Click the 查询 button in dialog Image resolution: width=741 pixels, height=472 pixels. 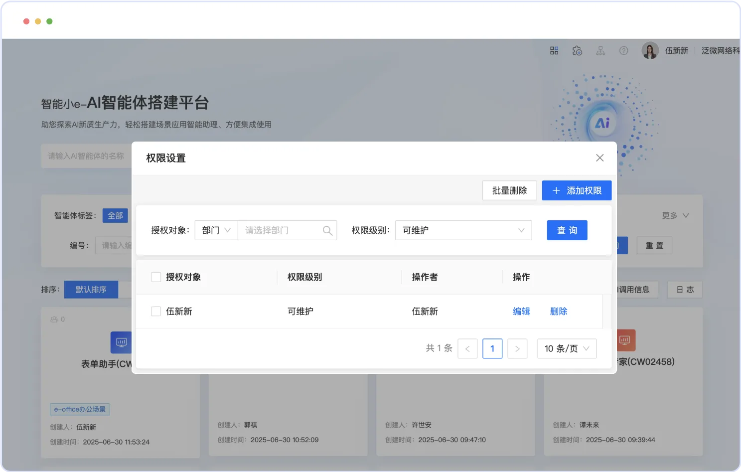[567, 230]
